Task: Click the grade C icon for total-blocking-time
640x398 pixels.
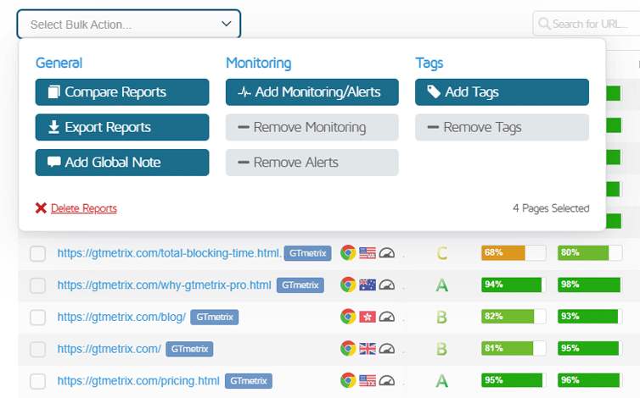Action: tap(441, 252)
